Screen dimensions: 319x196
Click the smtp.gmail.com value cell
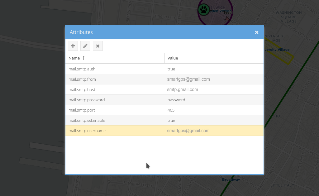pos(183,89)
